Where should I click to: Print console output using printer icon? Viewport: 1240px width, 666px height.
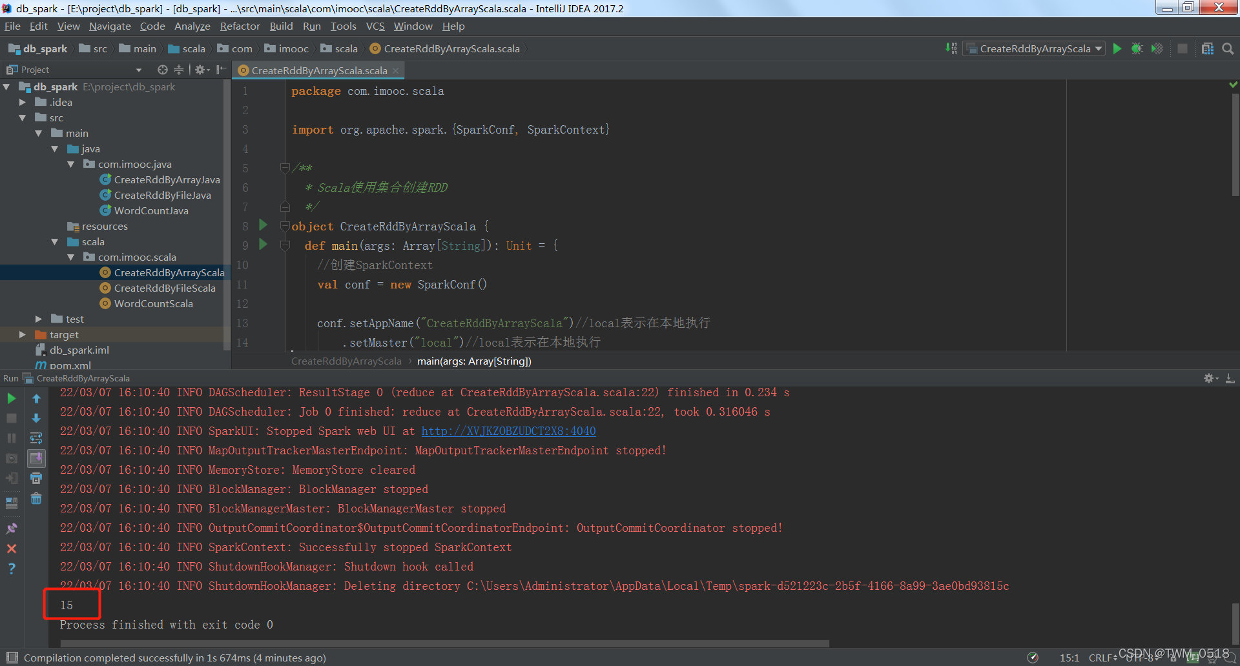coord(36,478)
